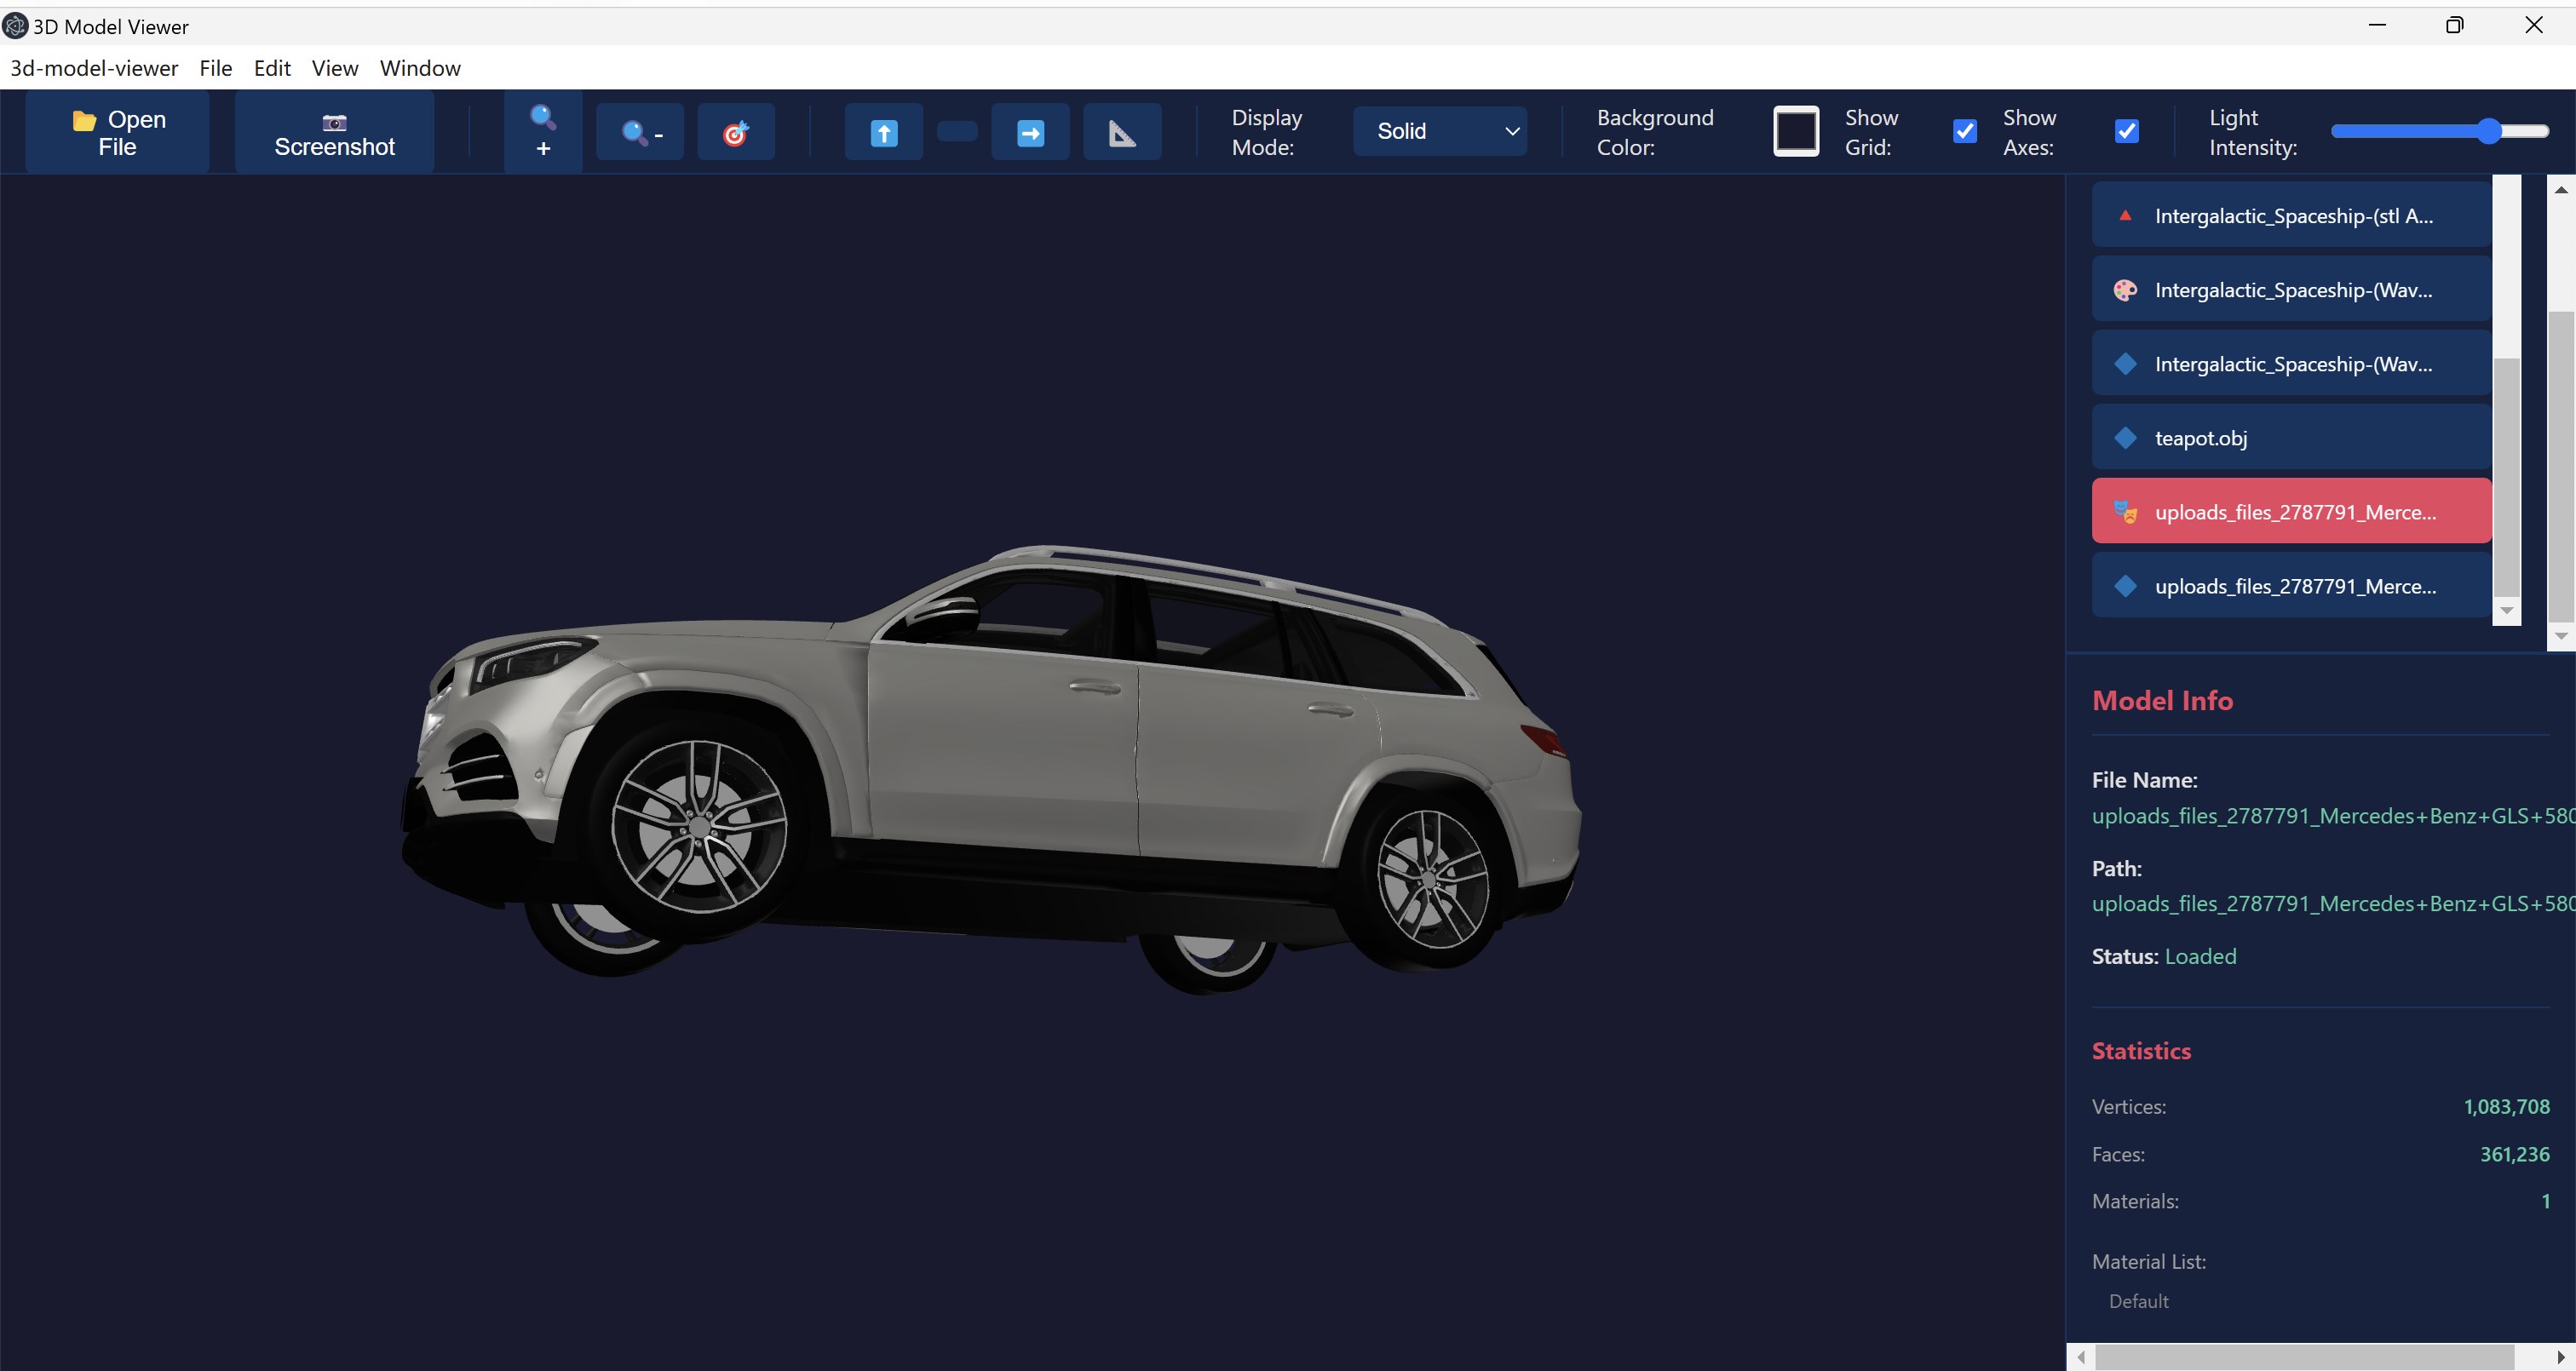The image size is (2576, 1371).
Task: Click the Vertices value 1,083,708
Action: click(2506, 1106)
